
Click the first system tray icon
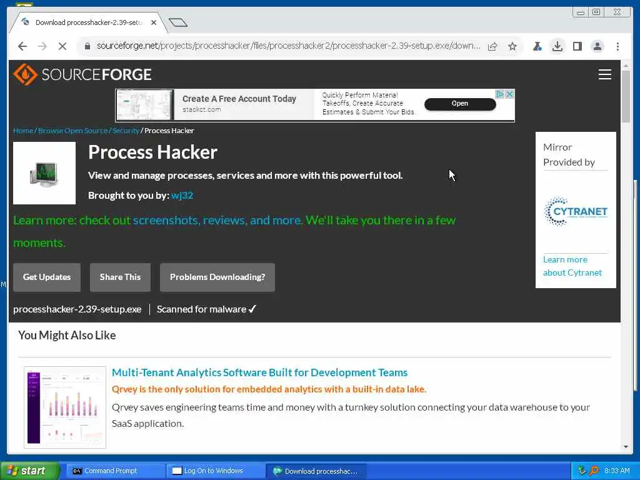tap(582, 471)
